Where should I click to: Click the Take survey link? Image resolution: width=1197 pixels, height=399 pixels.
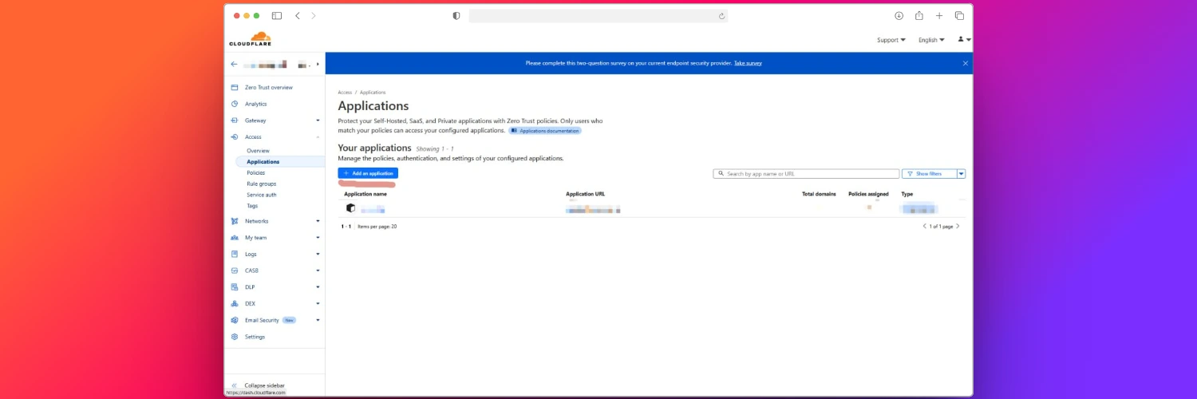tap(748, 63)
